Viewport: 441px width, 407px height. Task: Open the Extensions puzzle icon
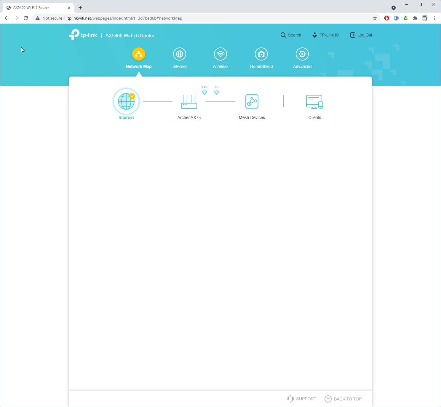tap(415, 18)
